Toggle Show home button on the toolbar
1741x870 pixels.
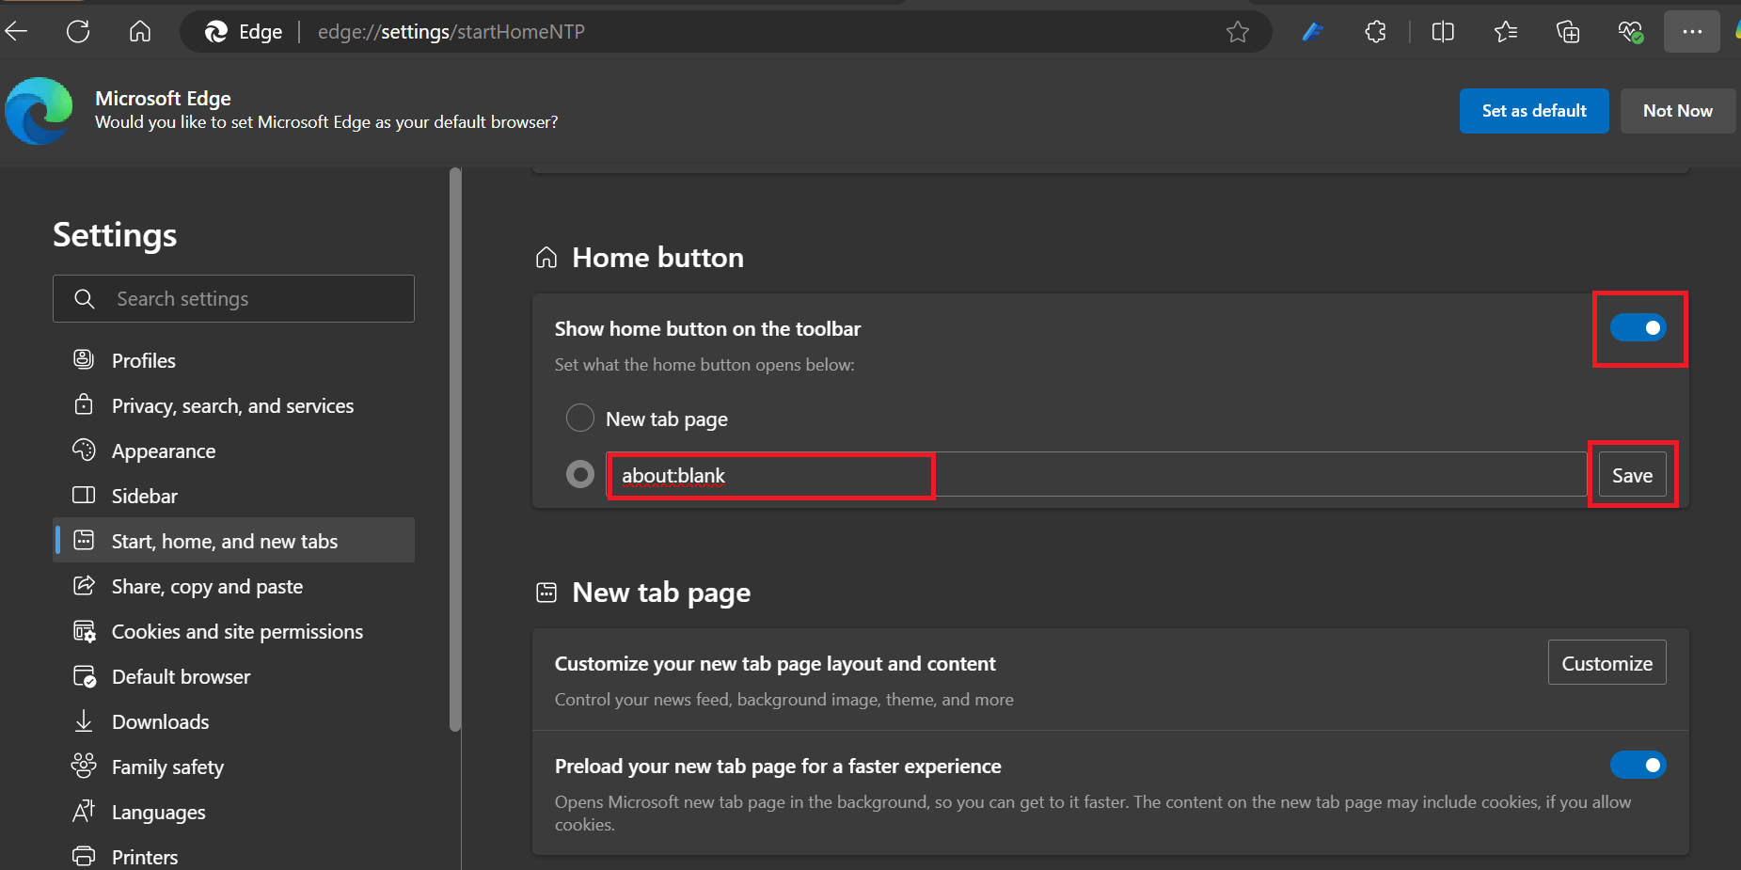[x=1638, y=328]
